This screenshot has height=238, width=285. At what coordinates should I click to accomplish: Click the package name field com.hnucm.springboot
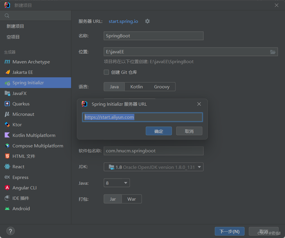point(154,151)
